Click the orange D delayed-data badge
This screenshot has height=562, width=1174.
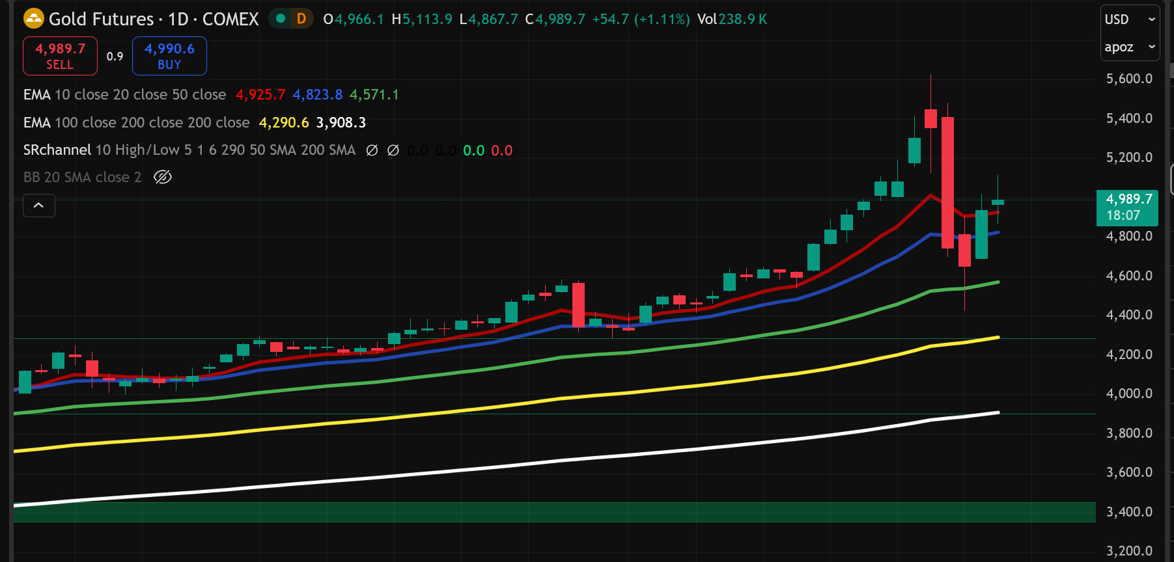point(301,19)
